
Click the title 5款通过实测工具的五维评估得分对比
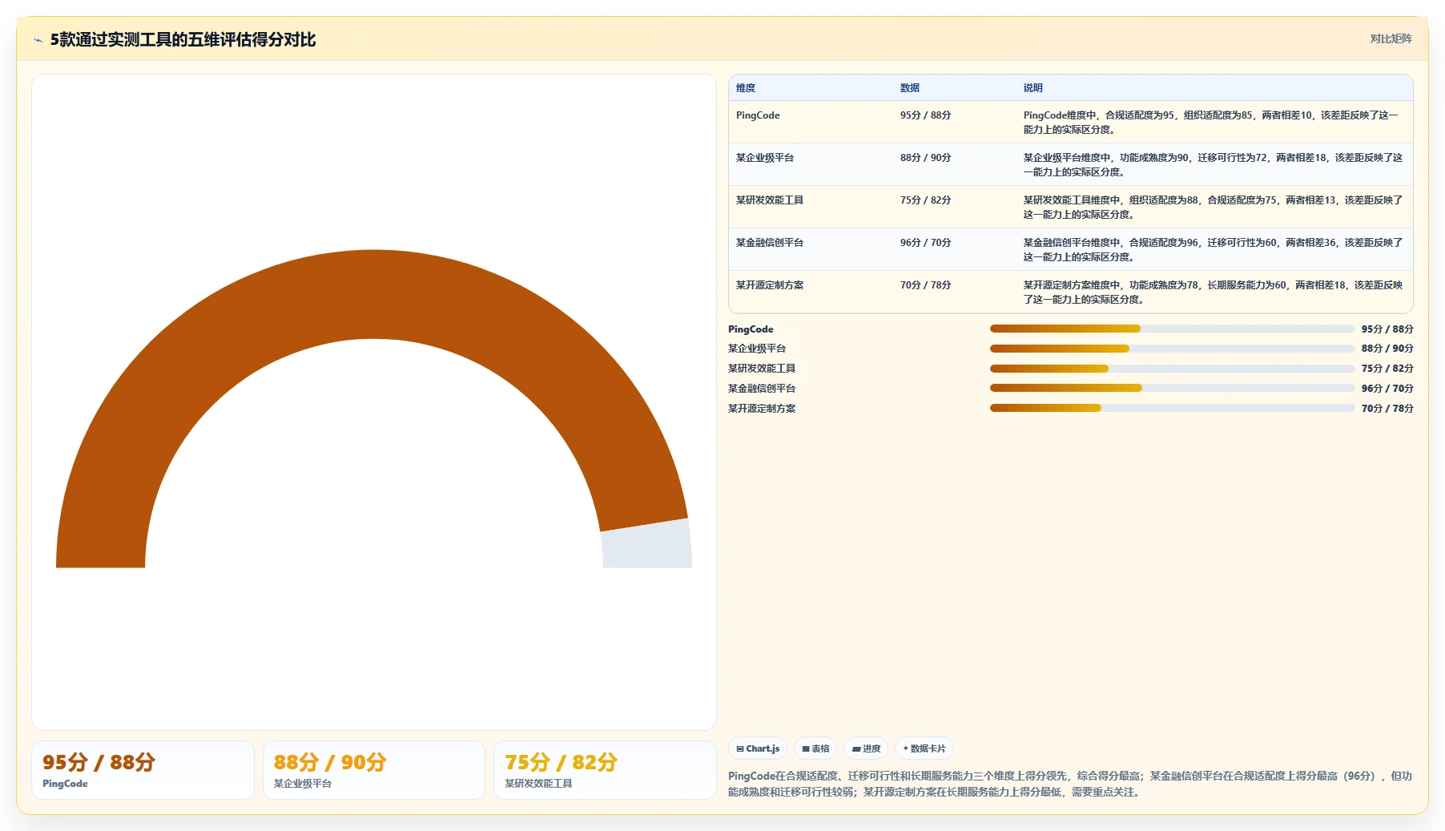(183, 40)
